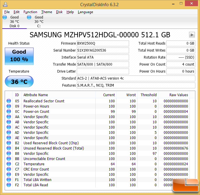The width and height of the screenshot is (200, 195).
Task: Click status orb for Total LBA Written
Action: click(x=9, y=180)
